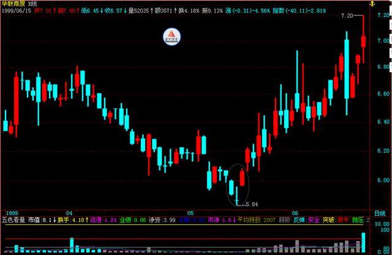Click the 05 month marker on time axis
Viewport: 392px width, 255px height.
pyautogui.click(x=190, y=213)
